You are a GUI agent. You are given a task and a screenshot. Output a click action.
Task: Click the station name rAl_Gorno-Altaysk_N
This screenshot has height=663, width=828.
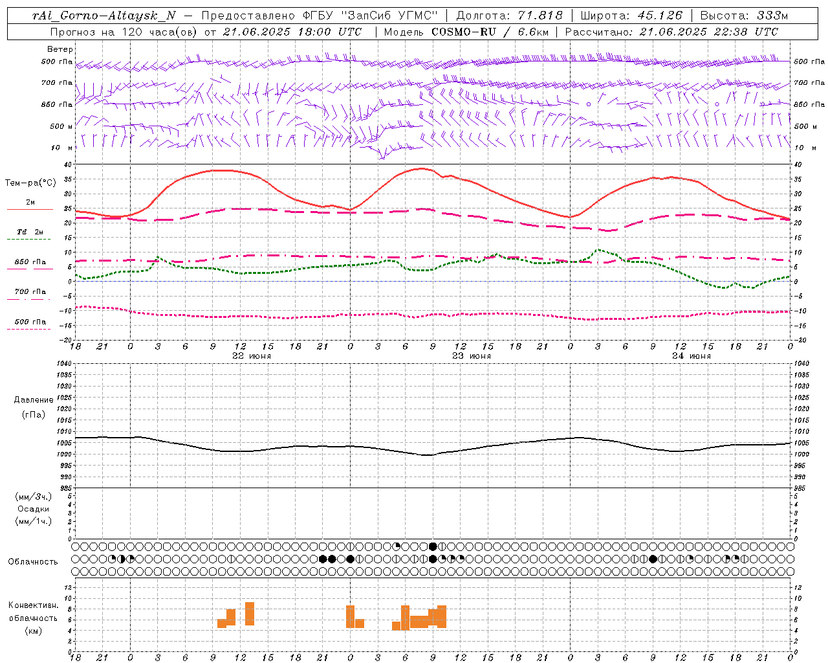coord(103,16)
